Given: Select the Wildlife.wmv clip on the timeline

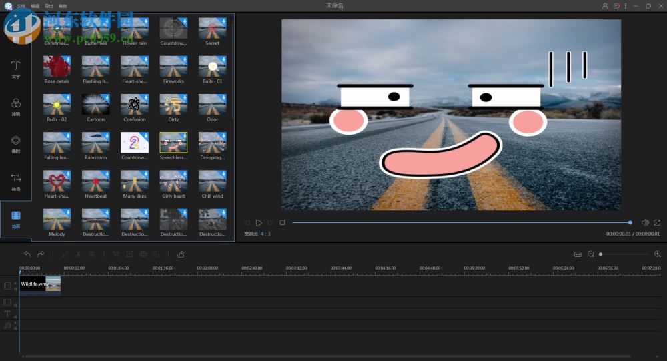Looking at the screenshot, I should [40, 284].
